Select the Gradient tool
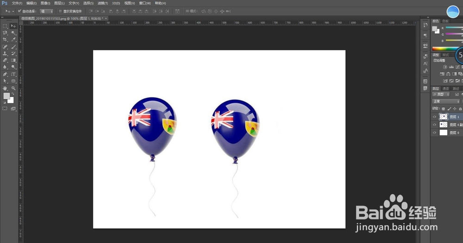Screen dimensions: 463x243 (13, 60)
